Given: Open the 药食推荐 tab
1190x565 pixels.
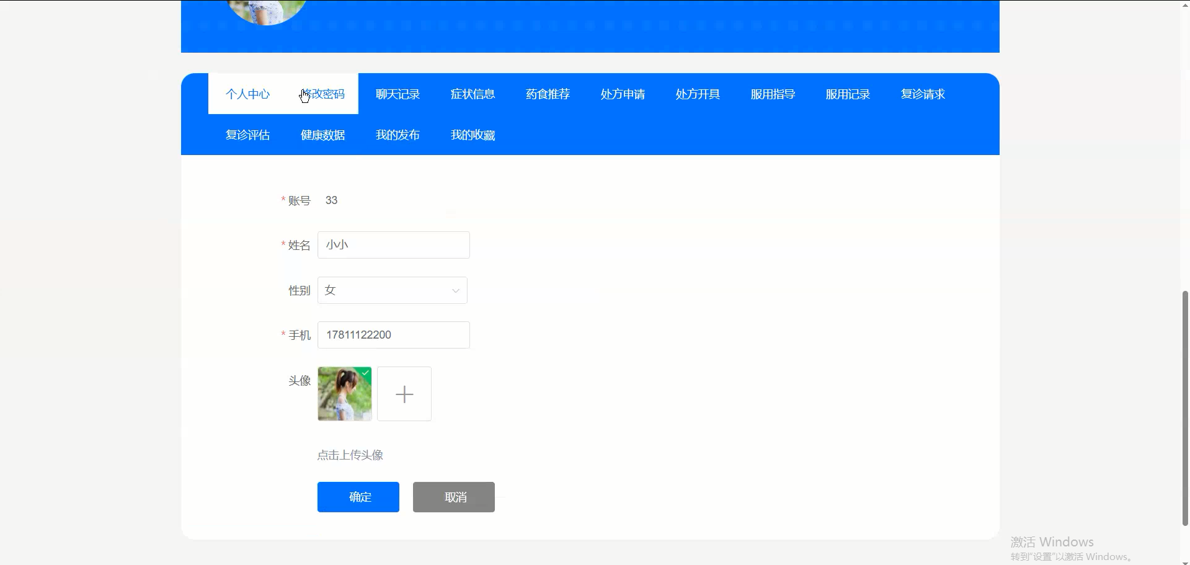Looking at the screenshot, I should tap(548, 94).
